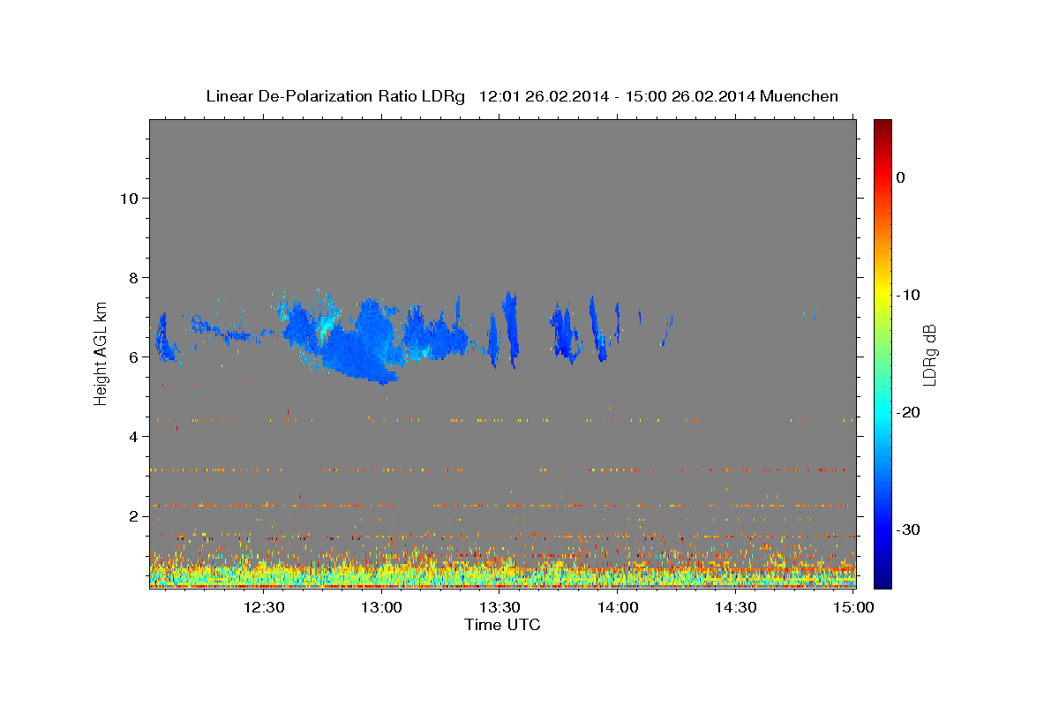1059x706 pixels.
Task: Pick the dark red top of colorbar
Action: 882,125
